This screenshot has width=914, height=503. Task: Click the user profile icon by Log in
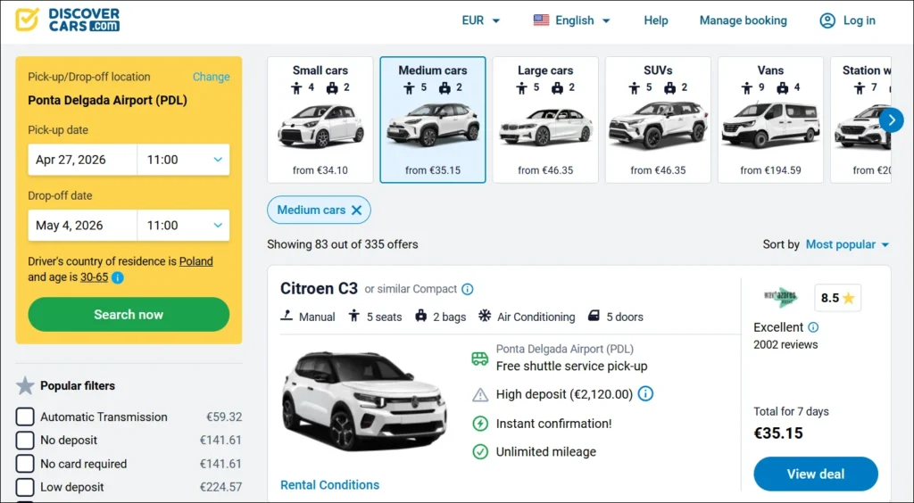tap(827, 21)
